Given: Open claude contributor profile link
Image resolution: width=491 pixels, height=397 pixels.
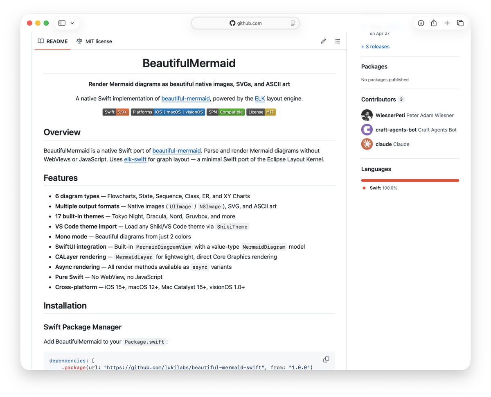Looking at the screenshot, I should click(x=392, y=144).
